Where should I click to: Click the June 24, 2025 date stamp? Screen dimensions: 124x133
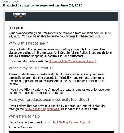(x=11, y=2)
